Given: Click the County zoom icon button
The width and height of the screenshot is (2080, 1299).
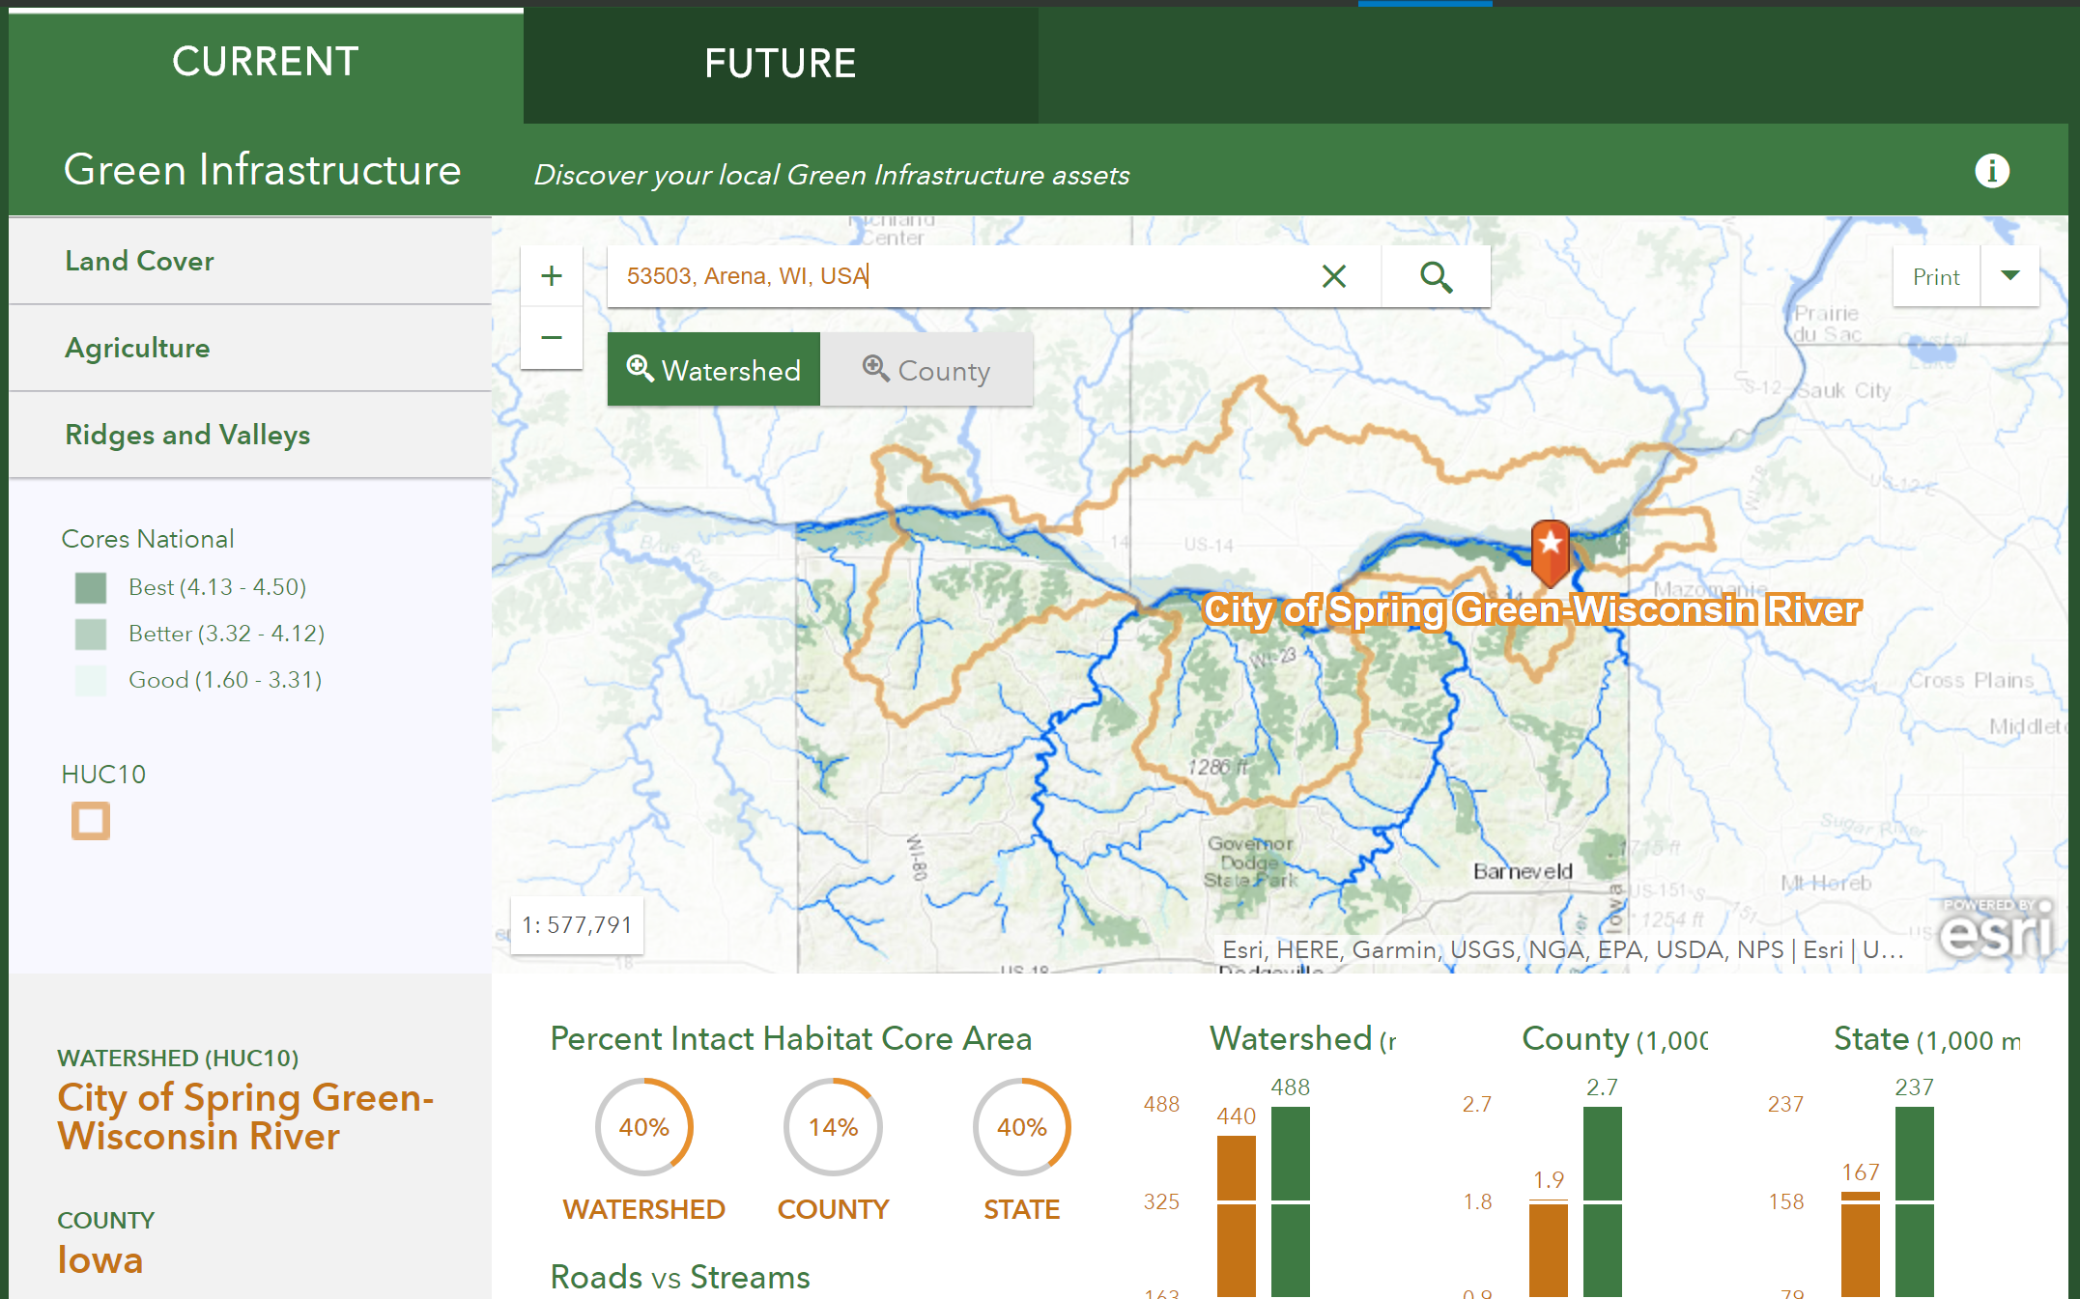Looking at the screenshot, I should point(927,370).
